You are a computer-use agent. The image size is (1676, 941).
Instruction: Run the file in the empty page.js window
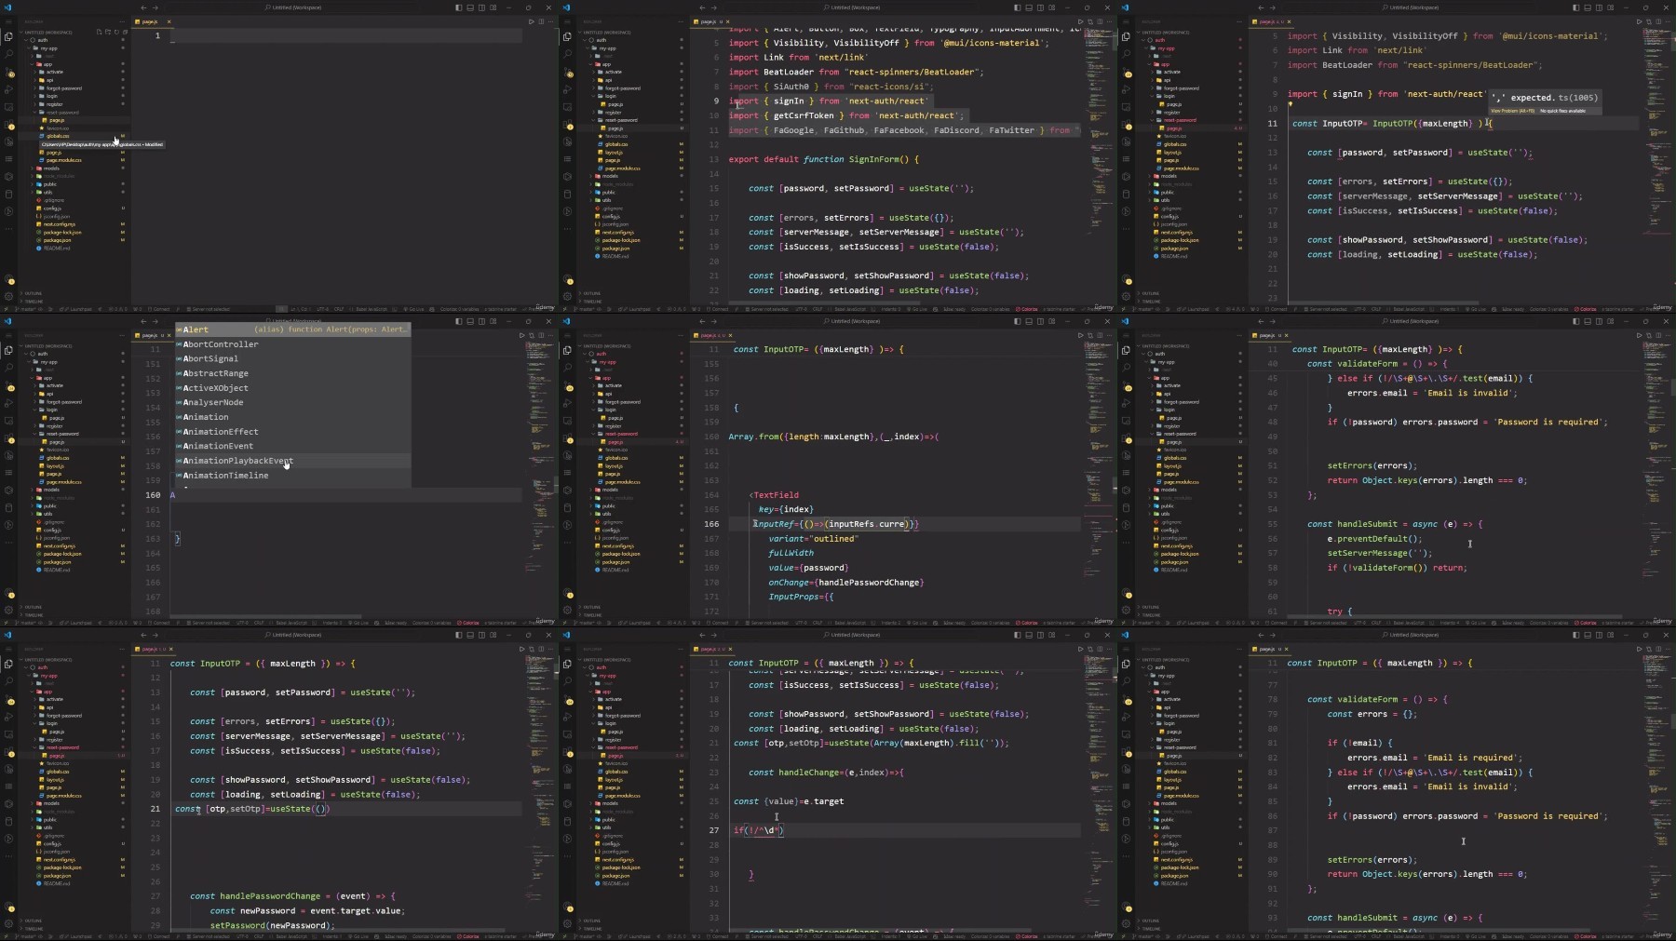(531, 21)
